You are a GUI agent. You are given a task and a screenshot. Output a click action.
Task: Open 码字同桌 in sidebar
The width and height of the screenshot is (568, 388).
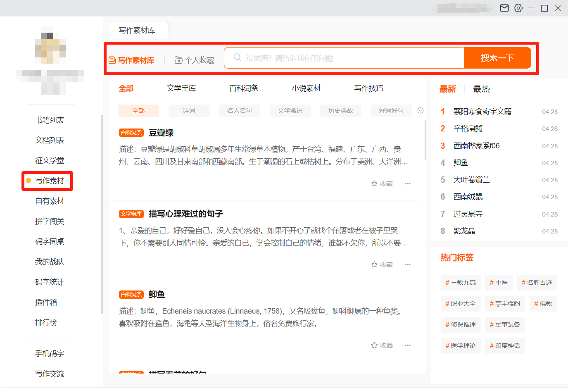50,242
